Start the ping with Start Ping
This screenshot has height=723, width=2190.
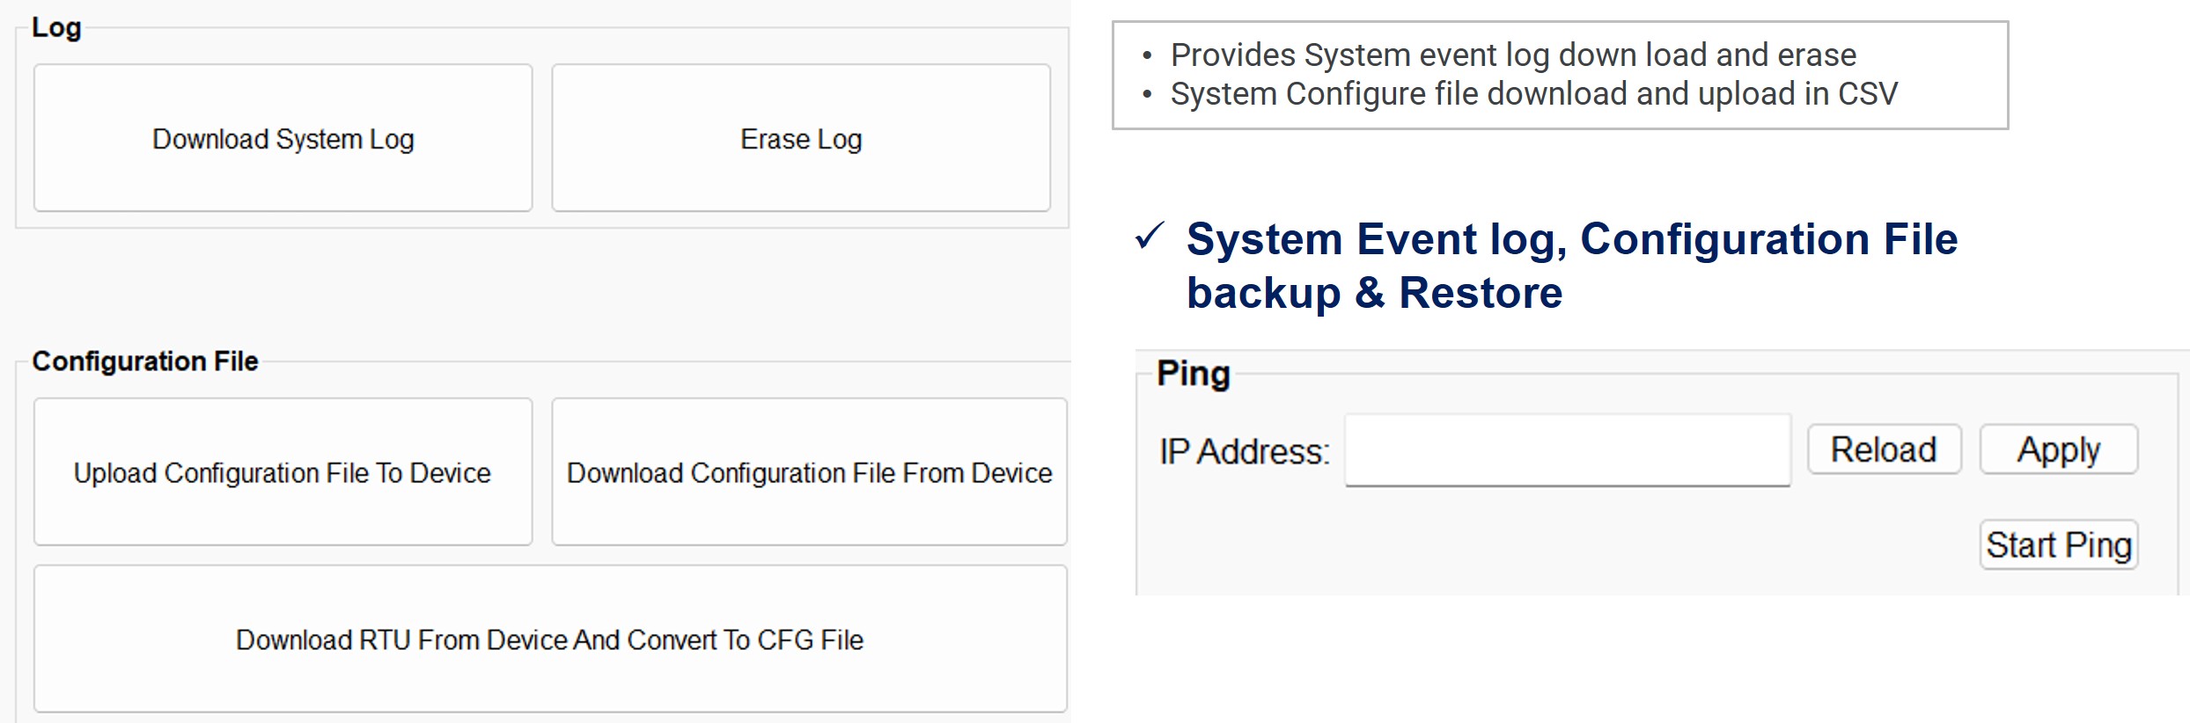point(2059,544)
